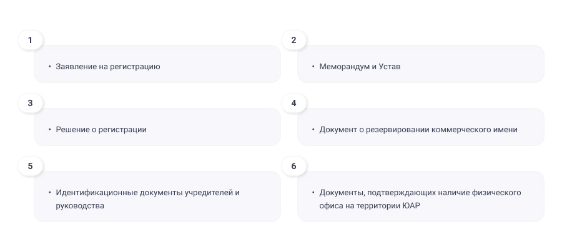Image resolution: width=562 pixels, height=252 pixels.
Task: Click 'Документы, подтверждающих наличие физического' text line
Action: click(420, 192)
